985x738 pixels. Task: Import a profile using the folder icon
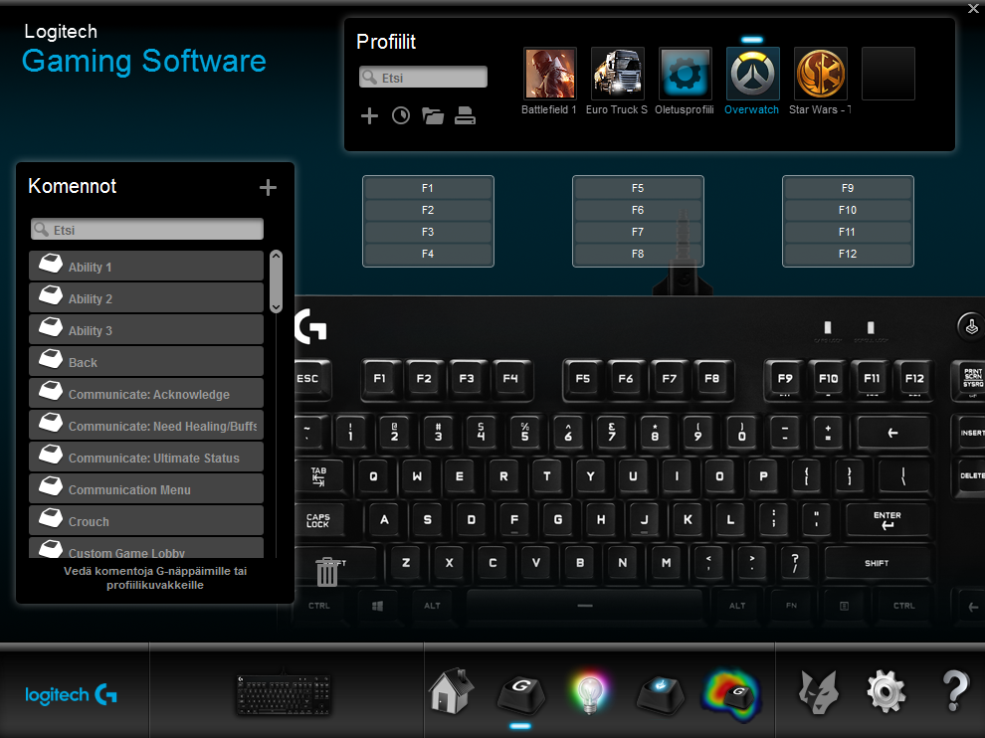pos(432,115)
